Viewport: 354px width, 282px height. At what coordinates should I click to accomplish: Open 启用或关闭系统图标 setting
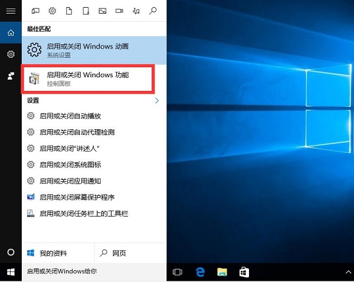point(94,165)
